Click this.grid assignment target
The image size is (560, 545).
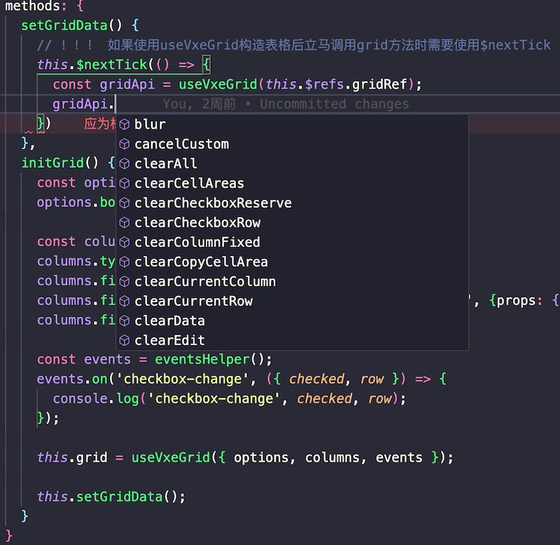pyautogui.click(x=72, y=458)
